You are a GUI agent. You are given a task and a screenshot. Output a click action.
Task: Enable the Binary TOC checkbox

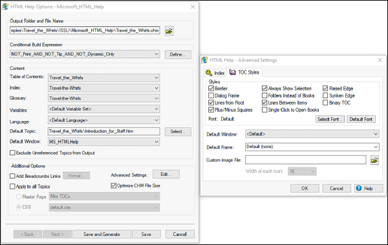point(325,103)
